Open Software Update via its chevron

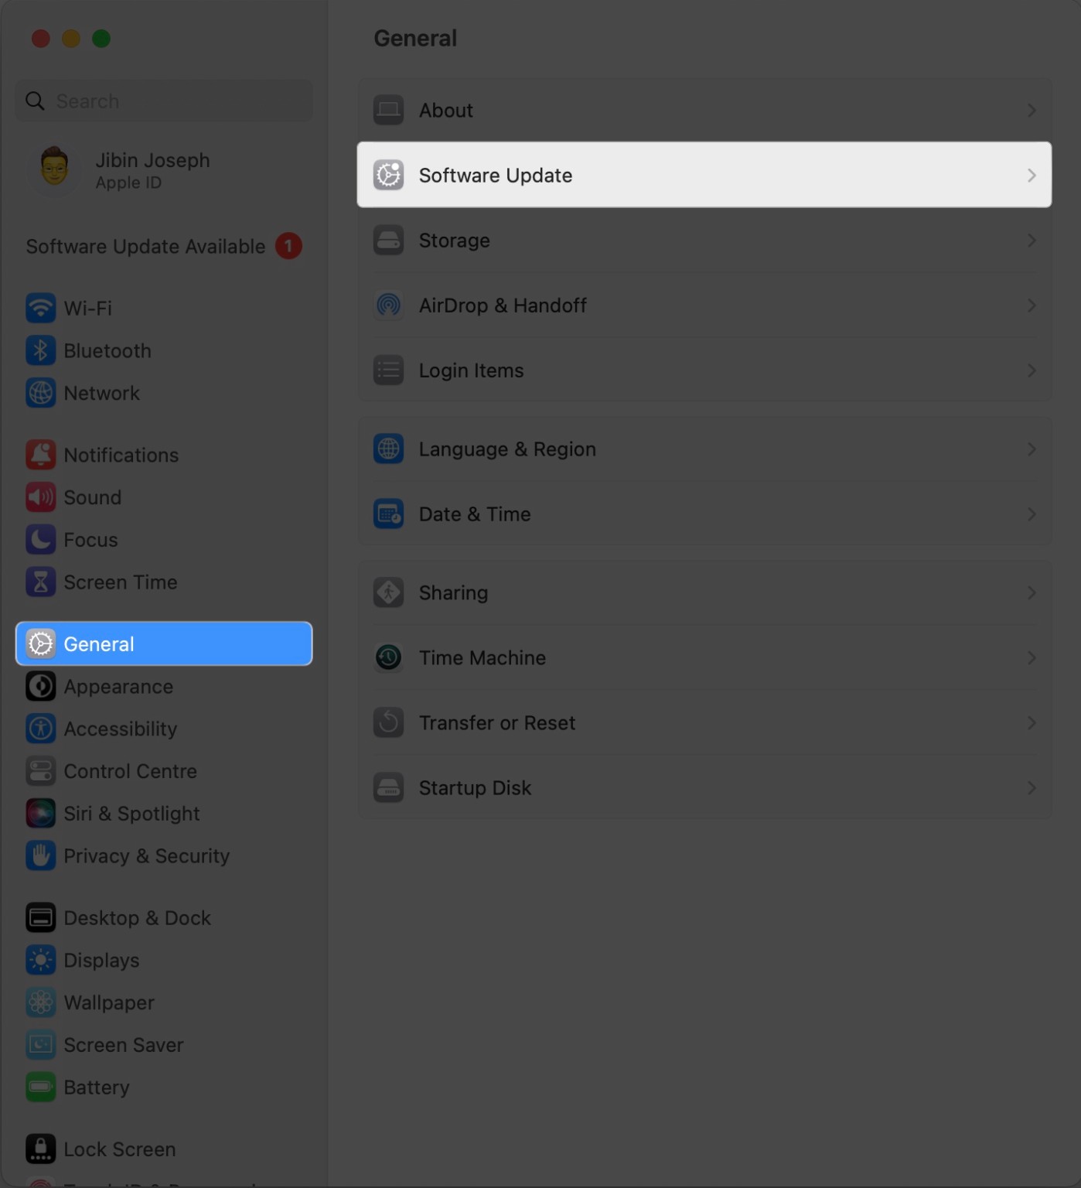coord(1032,176)
